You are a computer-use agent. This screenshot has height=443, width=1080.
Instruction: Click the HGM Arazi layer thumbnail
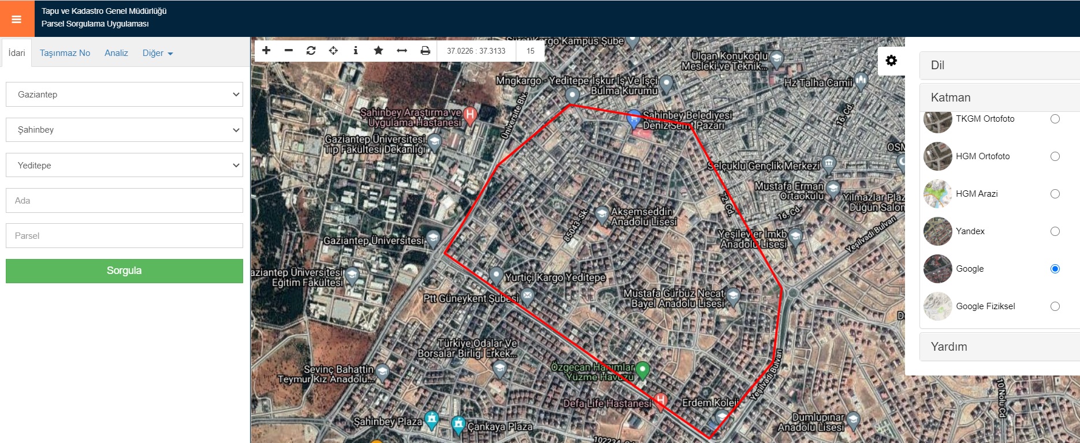(x=938, y=194)
